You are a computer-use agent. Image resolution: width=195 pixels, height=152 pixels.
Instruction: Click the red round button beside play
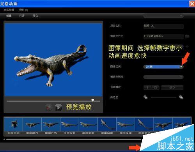click(49, 108)
